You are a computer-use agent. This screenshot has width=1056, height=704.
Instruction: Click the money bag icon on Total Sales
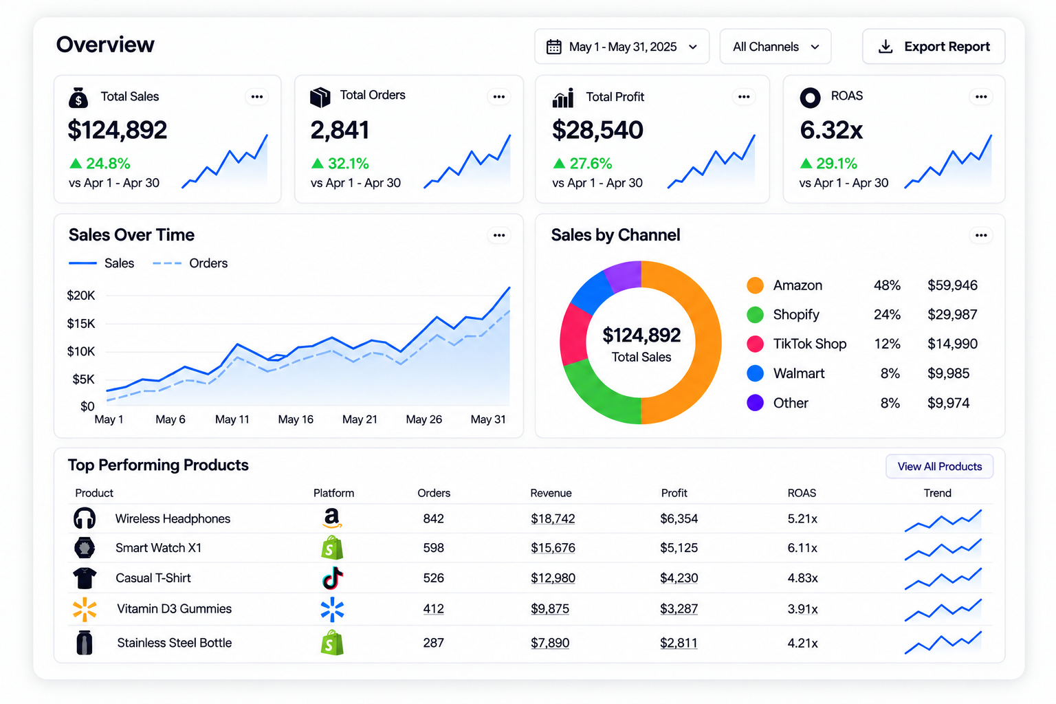(78, 98)
